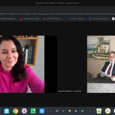Click the screen display tray icon

click(x=57, y=111)
